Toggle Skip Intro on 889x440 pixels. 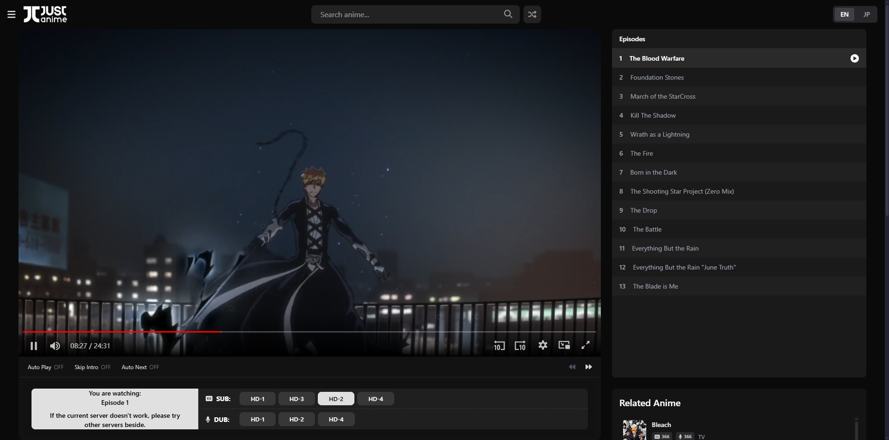pyautogui.click(x=92, y=367)
